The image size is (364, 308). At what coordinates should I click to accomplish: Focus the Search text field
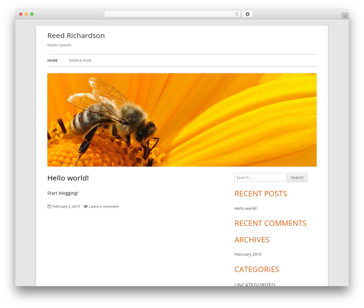260,177
